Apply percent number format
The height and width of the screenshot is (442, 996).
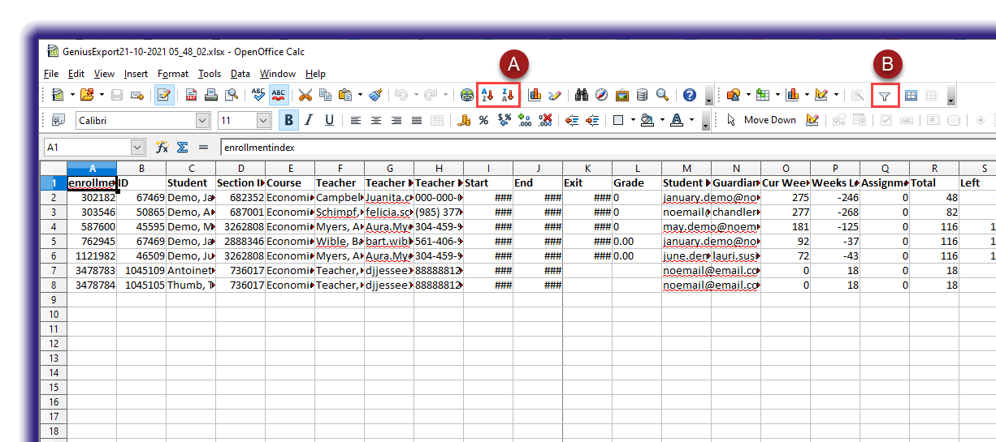483,120
